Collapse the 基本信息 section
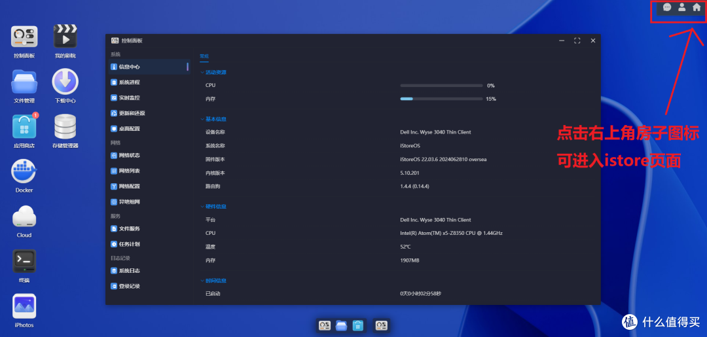 (213, 119)
